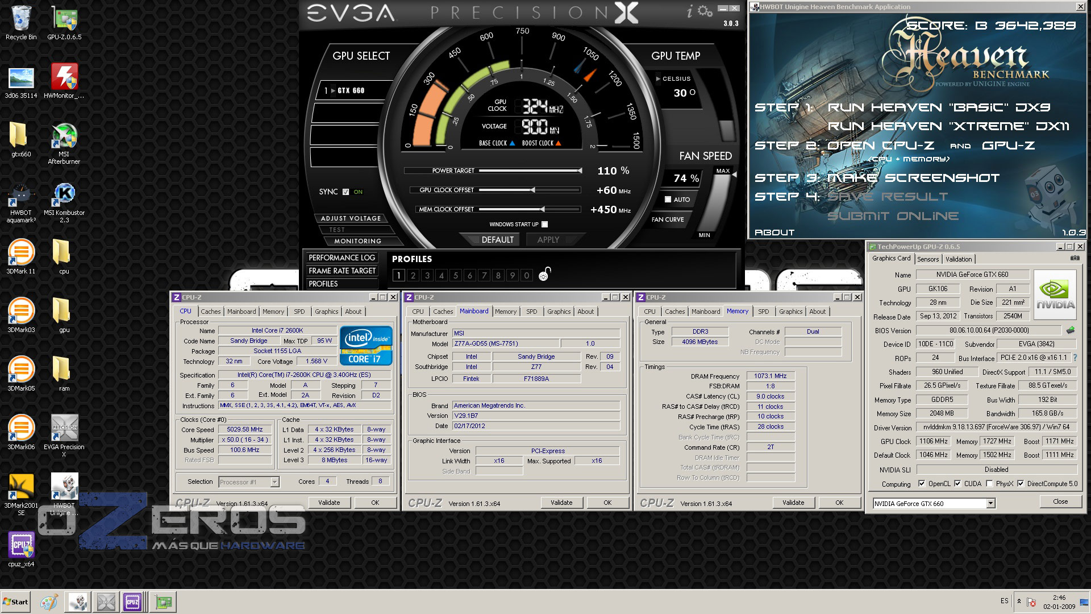Viewport: 1091px width, 614px height.
Task: Expand Processor #1 selection dropdown
Action: pyautogui.click(x=274, y=482)
